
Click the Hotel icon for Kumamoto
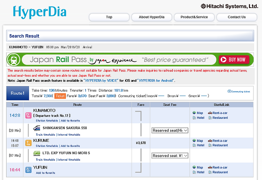[194, 118]
